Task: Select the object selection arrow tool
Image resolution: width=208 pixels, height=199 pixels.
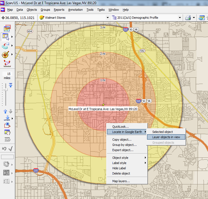Action: tap(6, 36)
